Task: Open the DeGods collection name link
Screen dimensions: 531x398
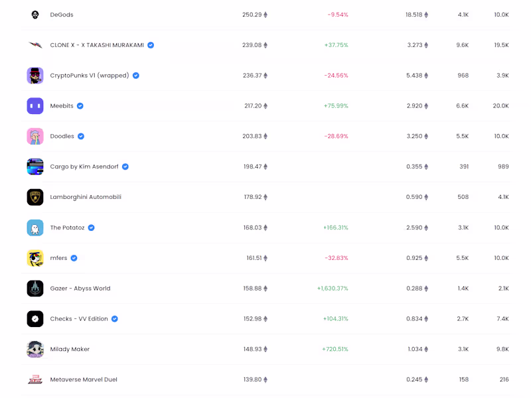Action: [x=62, y=15]
